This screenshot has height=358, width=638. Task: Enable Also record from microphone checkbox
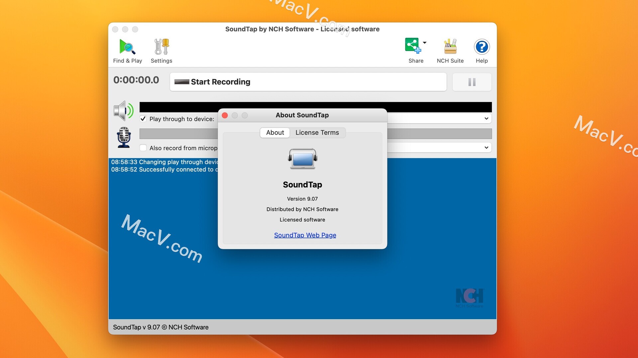click(143, 148)
